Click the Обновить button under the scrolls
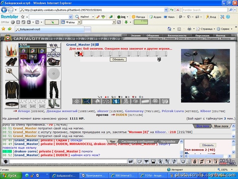The height and width of the screenshot is (179, 238). tap(118, 59)
